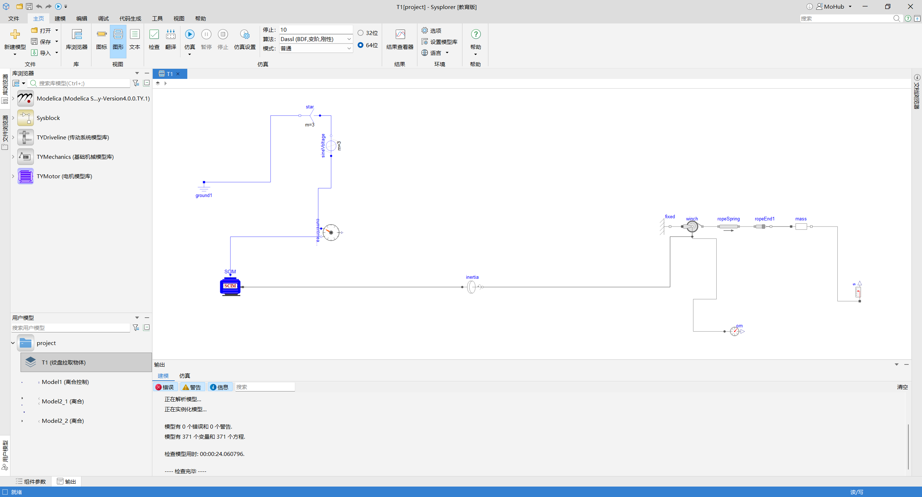Viewport: 922px width, 497px height.
Task: Click the 停止 stop time input field
Action: pyautogui.click(x=316, y=30)
